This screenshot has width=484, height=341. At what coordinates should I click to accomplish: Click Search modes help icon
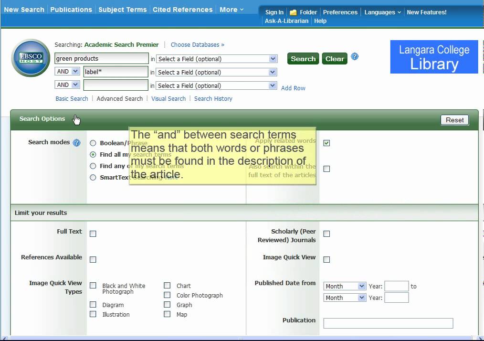(x=76, y=143)
